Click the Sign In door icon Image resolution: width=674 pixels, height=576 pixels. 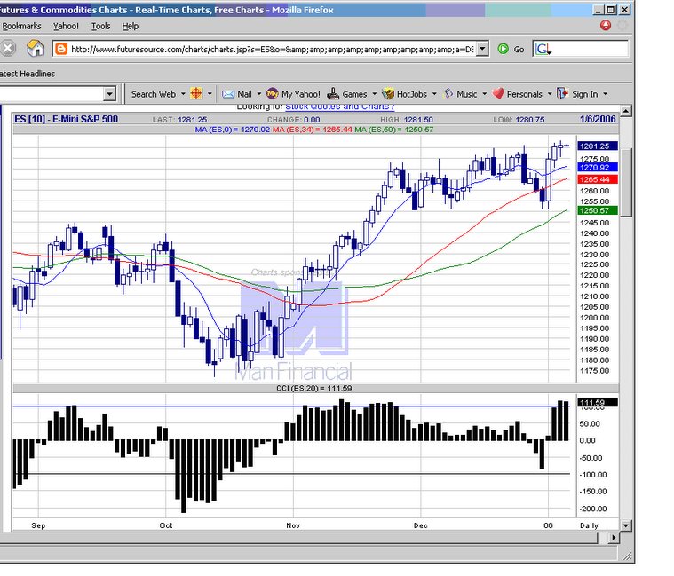click(562, 93)
